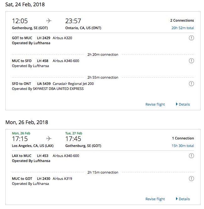Click the alert icon for flight UA 5439
This screenshot has height=209, width=204.
(x=191, y=84)
